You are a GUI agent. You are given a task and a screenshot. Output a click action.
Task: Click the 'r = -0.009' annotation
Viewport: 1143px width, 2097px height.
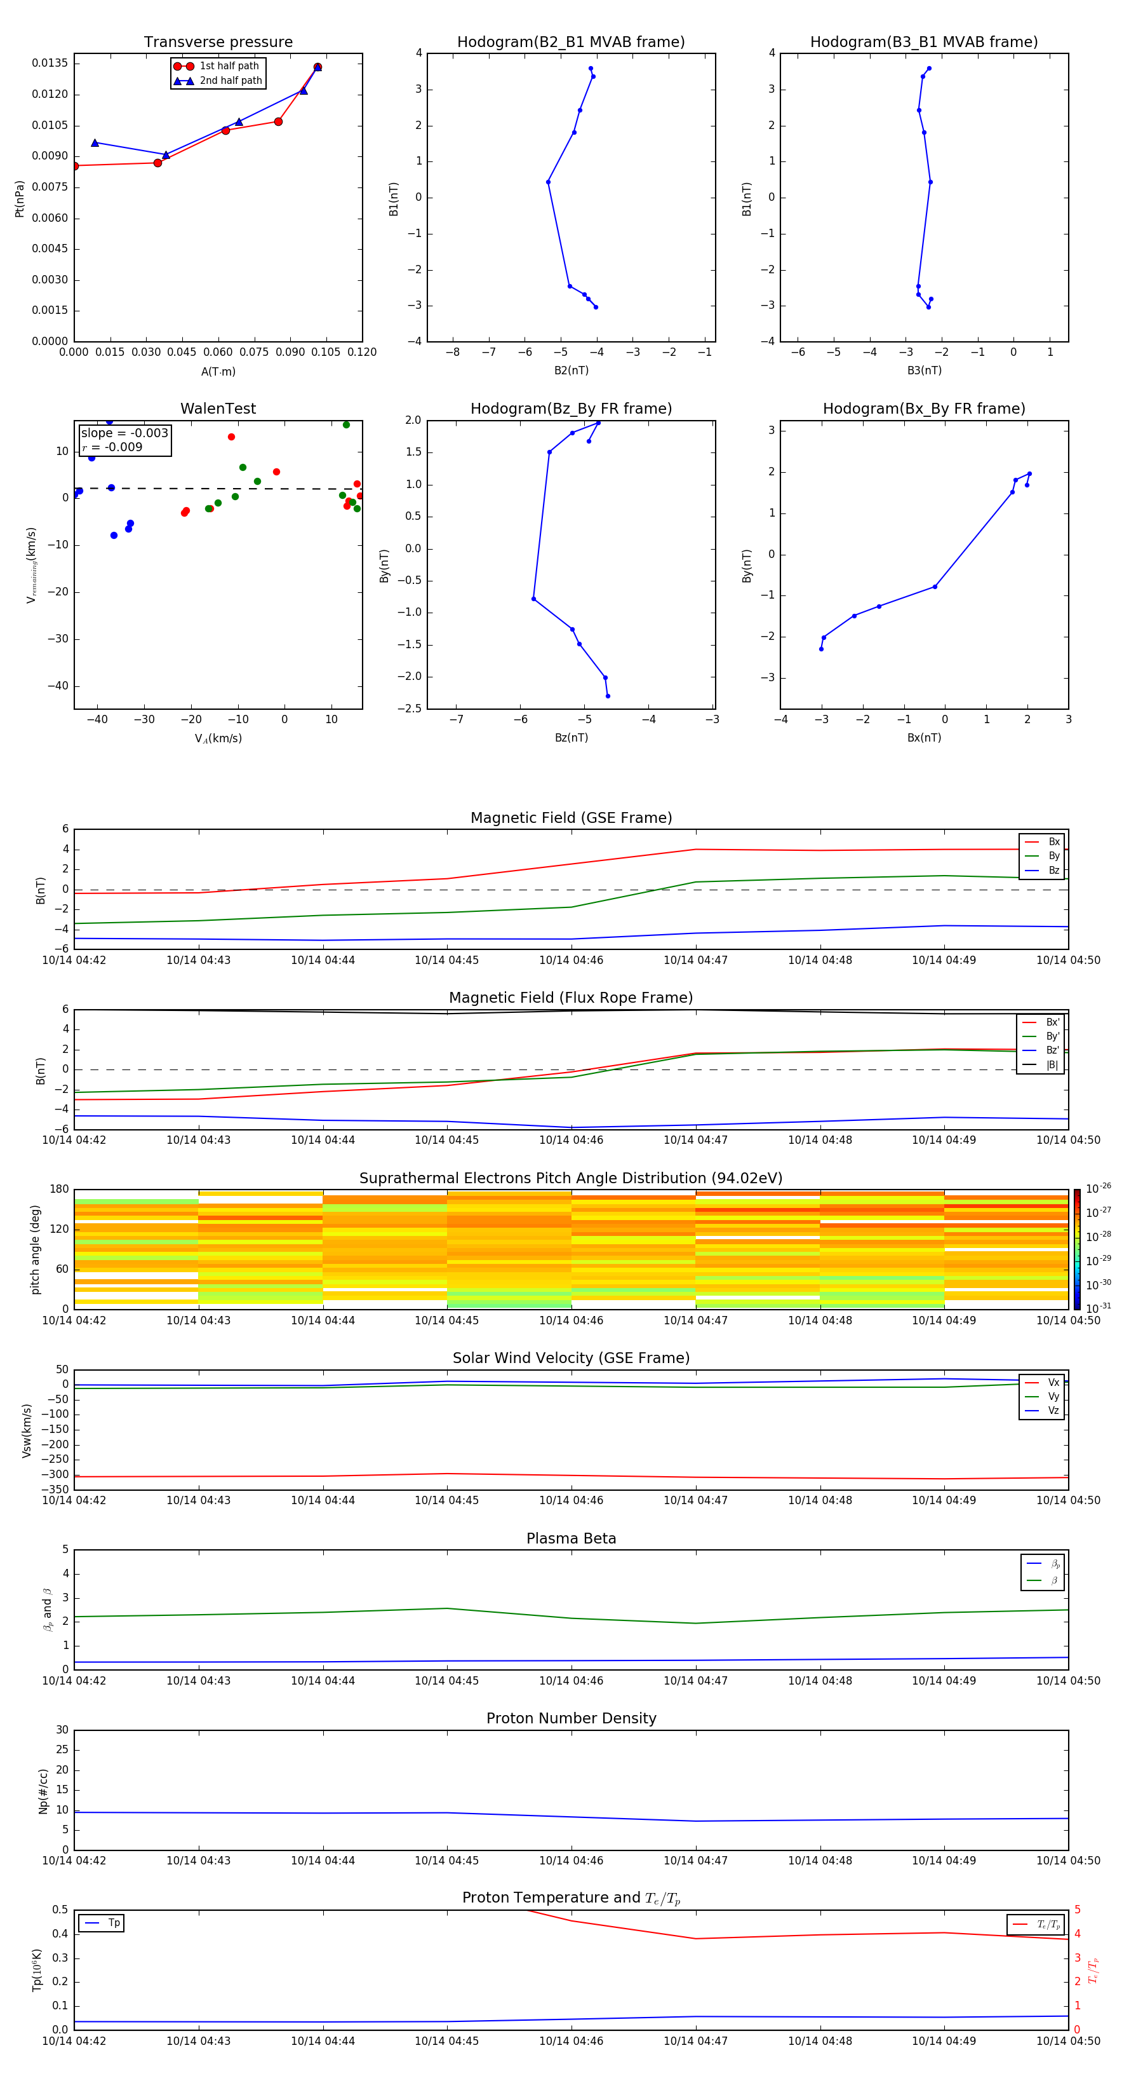pos(112,447)
